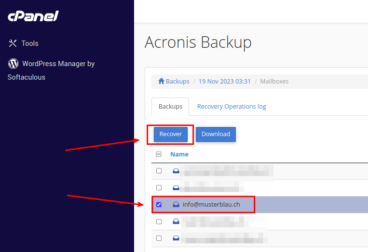The image size is (368, 252).
Task: Click the Recover button
Action: pos(171,134)
